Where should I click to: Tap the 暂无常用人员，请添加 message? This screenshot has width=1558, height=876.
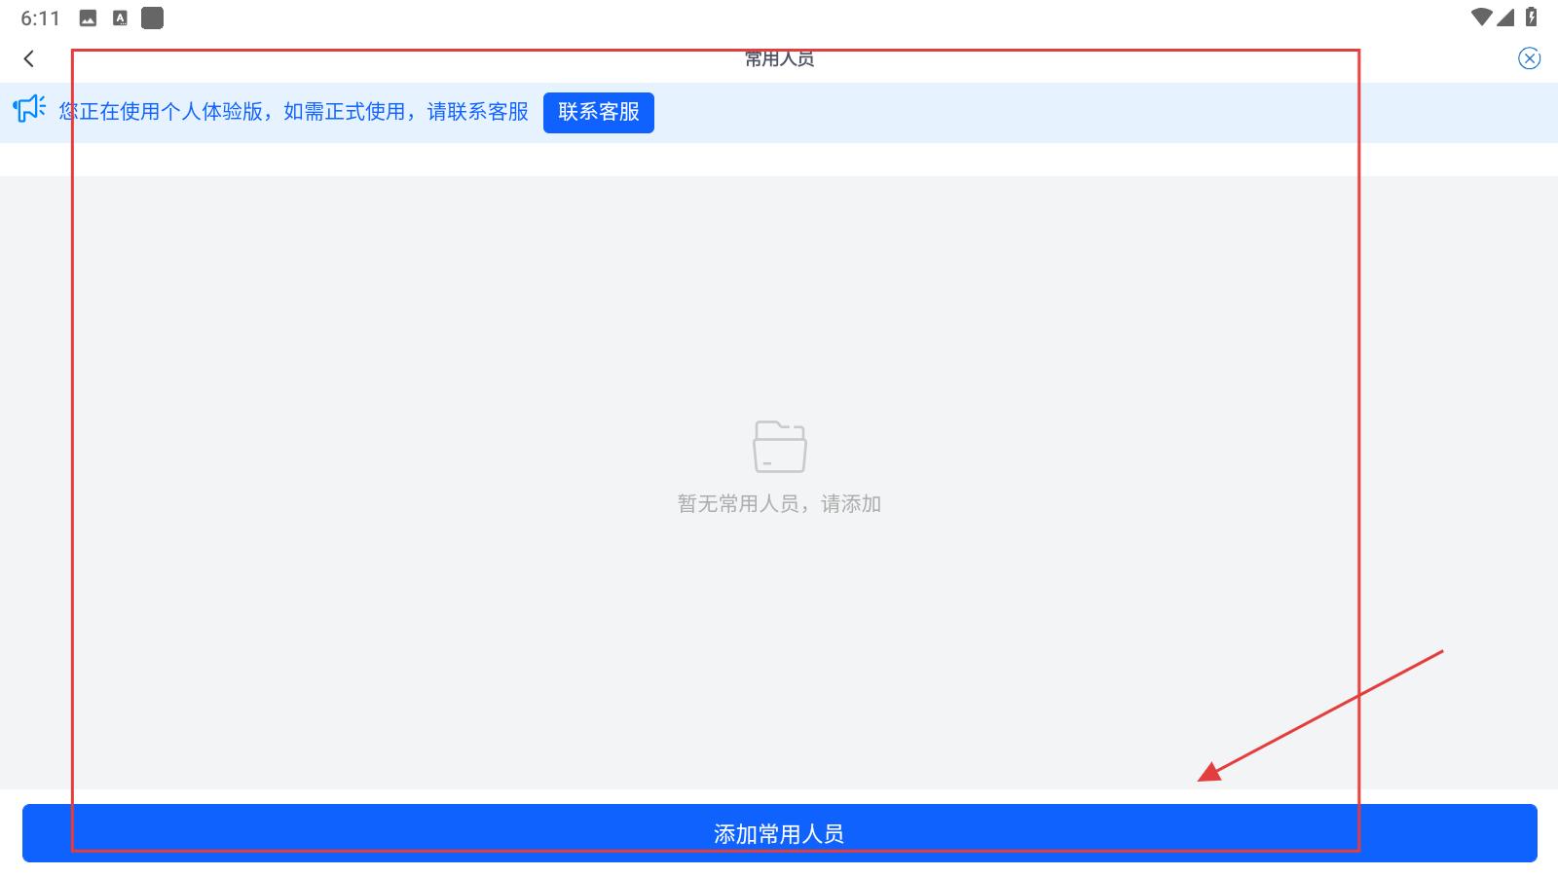point(779,504)
